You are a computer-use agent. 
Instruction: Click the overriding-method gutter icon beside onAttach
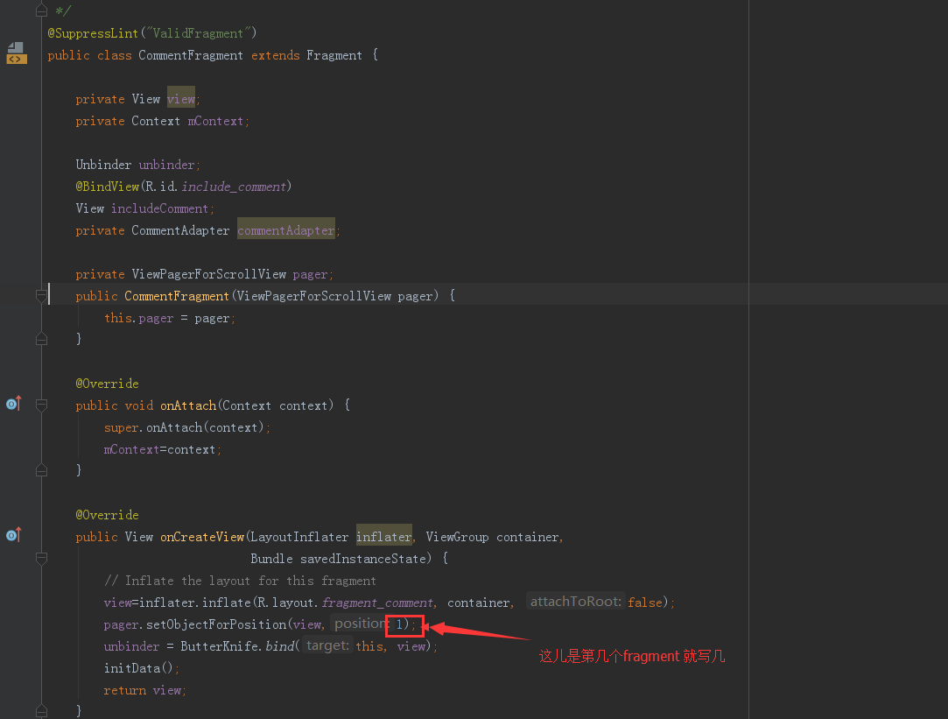tap(12, 402)
